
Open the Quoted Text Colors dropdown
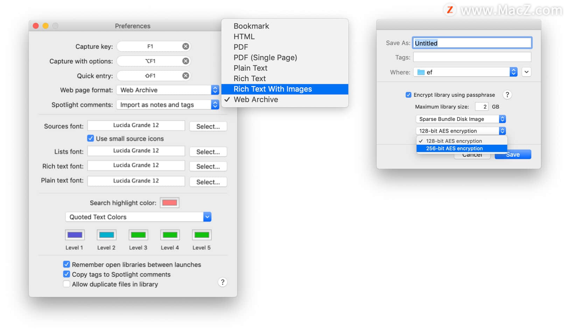(138, 217)
